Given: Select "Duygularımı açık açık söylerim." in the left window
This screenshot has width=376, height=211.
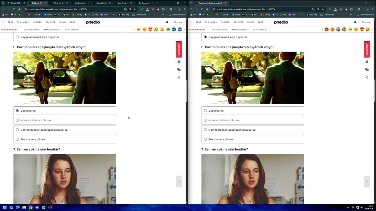Looking at the screenshot, I should pos(65,37).
